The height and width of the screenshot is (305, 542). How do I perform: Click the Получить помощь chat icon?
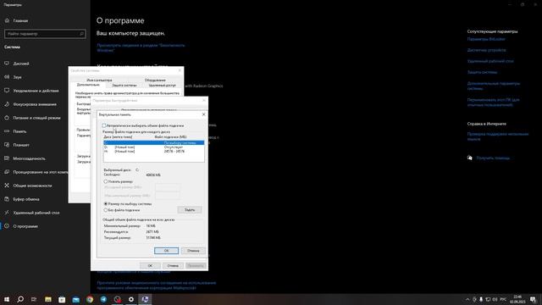click(469, 158)
